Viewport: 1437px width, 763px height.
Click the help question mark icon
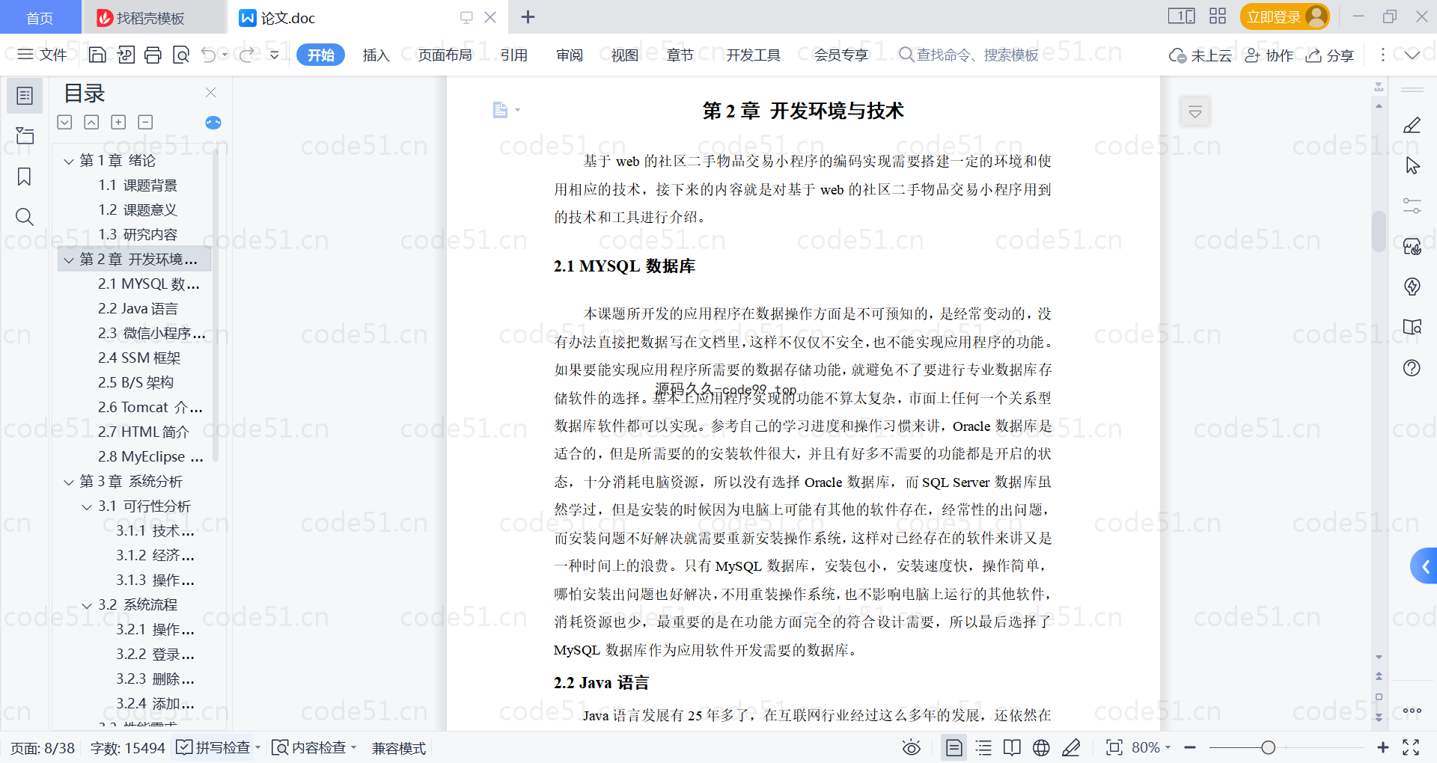click(1412, 367)
